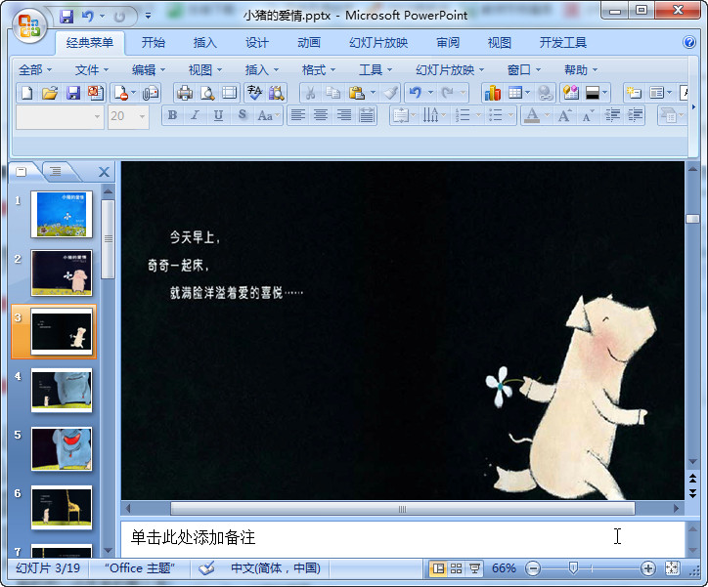
Task: Open the 开发工具 ribbon tab
Action: 562,42
